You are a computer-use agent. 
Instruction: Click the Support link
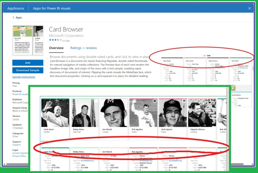[x=16, y=145]
